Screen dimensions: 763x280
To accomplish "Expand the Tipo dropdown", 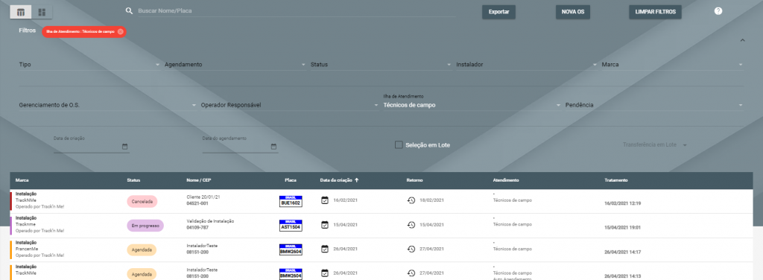I will click(89, 65).
